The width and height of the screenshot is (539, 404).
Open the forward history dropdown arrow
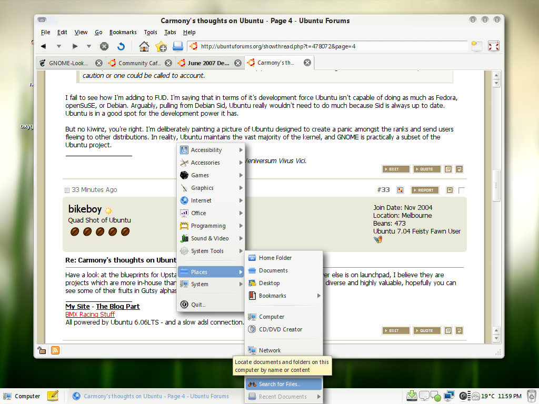[88, 46]
